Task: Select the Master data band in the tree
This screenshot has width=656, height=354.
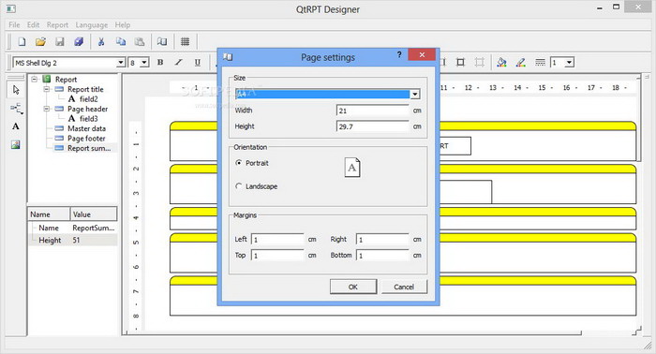Action: coord(86,128)
